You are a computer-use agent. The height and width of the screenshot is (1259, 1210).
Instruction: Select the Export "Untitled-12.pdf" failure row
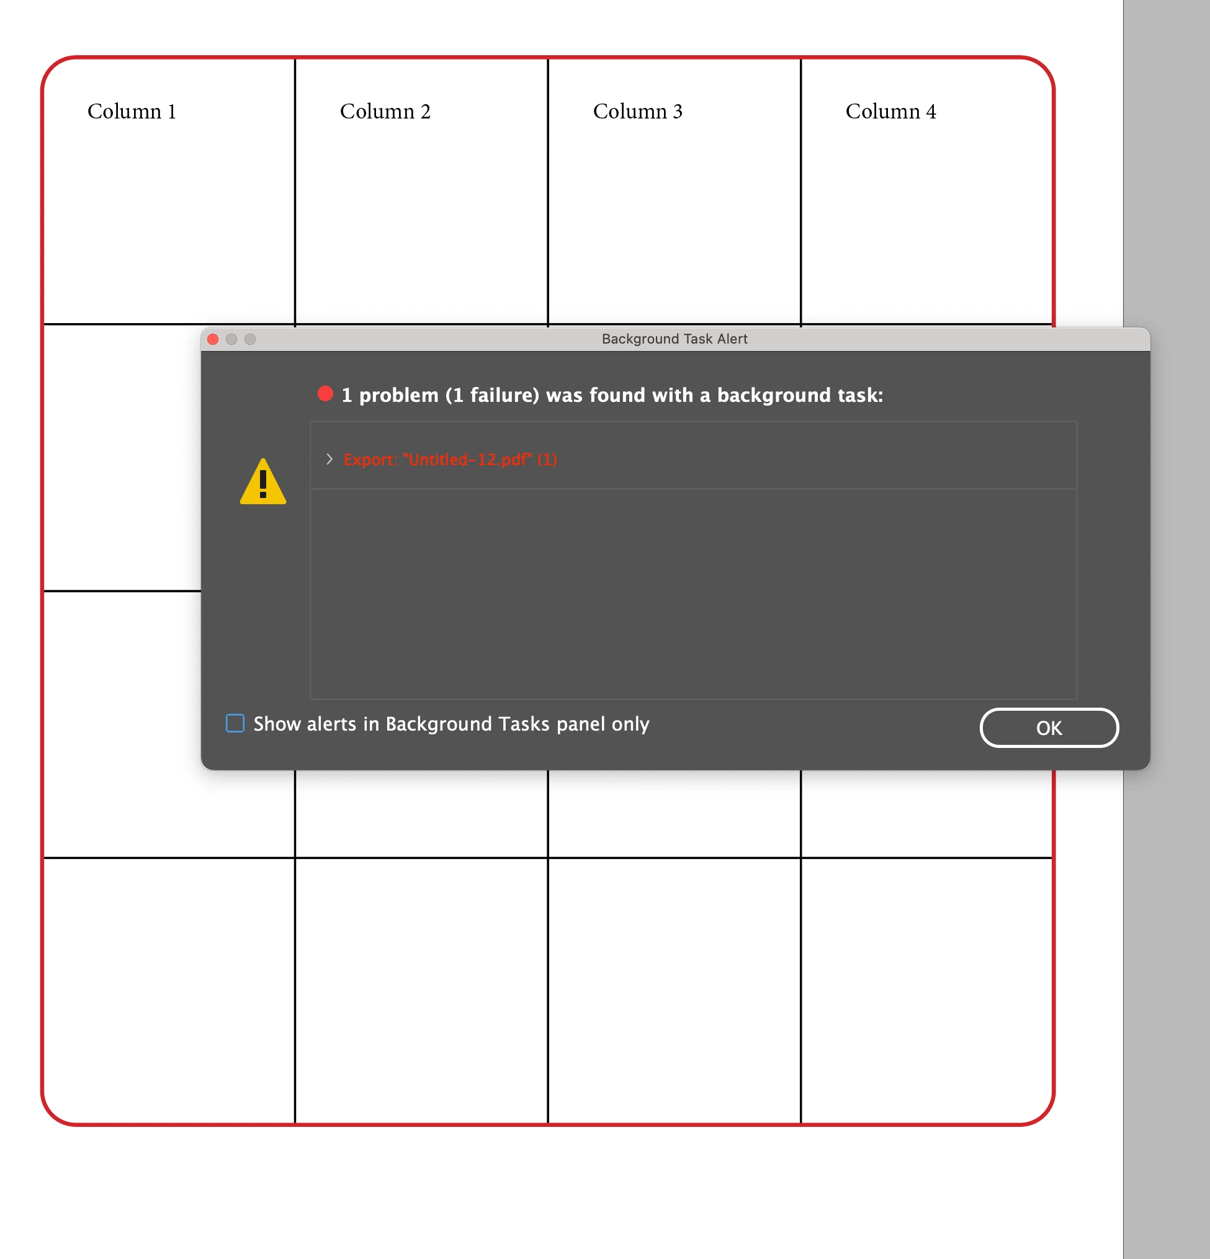[x=450, y=460]
